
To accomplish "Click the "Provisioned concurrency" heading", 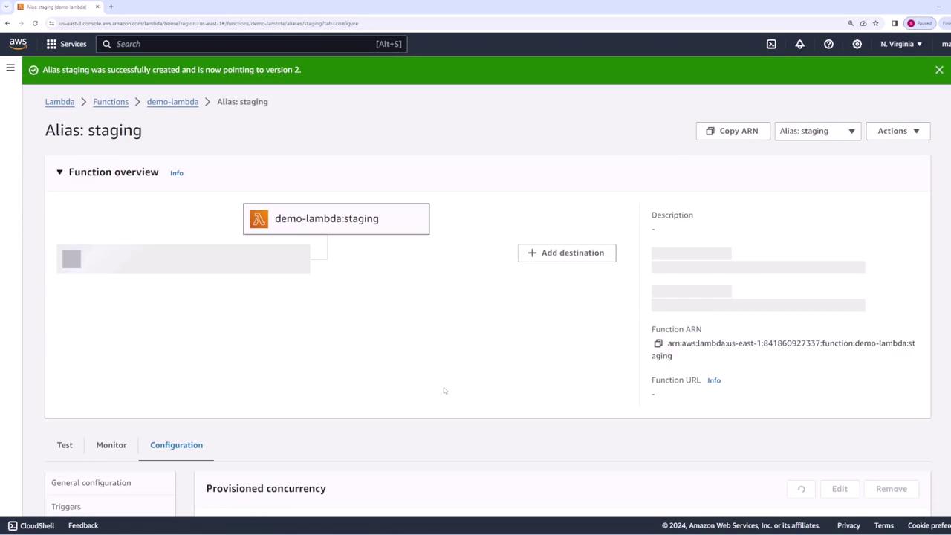I will [x=266, y=488].
